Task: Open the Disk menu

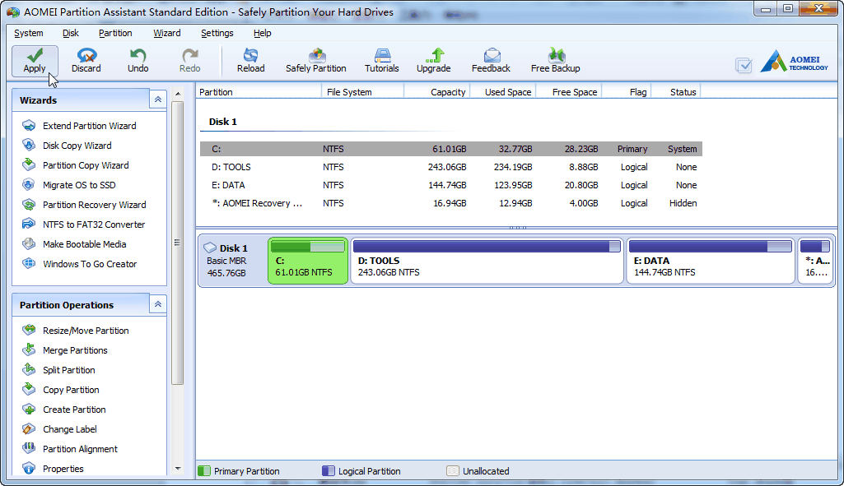Action: point(71,34)
